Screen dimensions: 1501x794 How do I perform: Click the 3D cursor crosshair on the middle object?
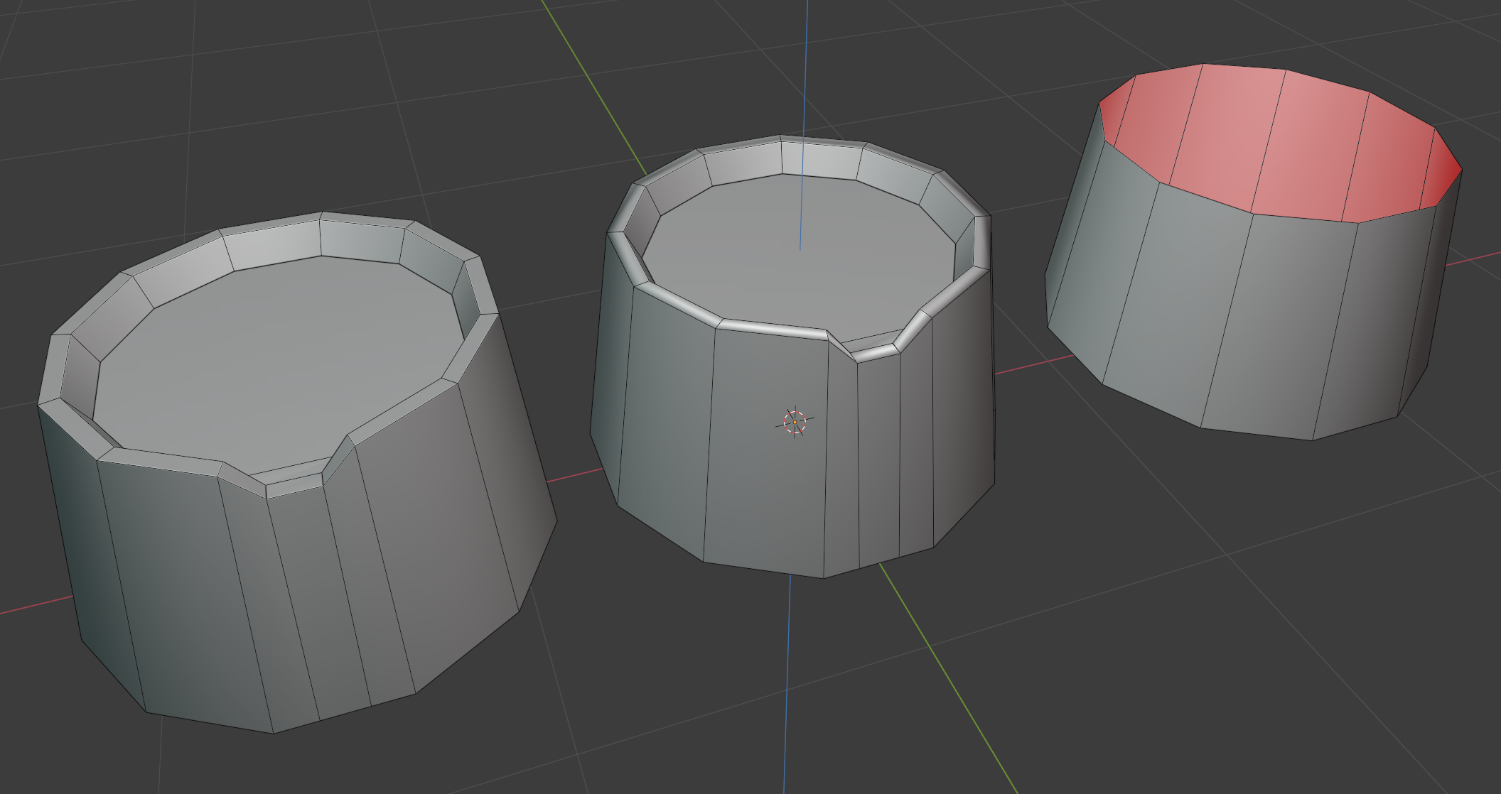[795, 422]
